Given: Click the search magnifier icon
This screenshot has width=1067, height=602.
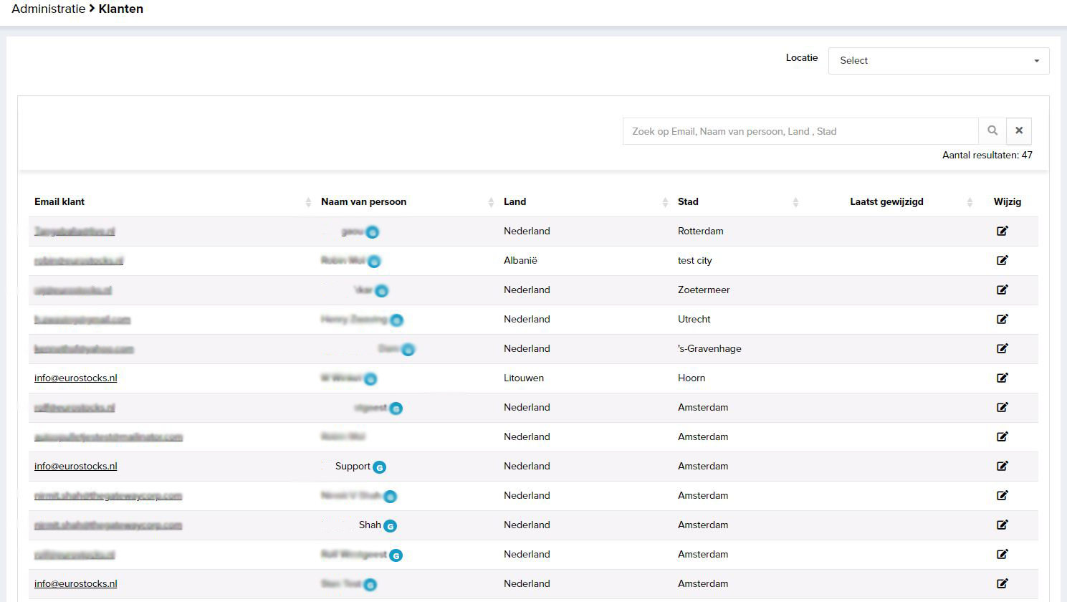Looking at the screenshot, I should click(x=992, y=131).
